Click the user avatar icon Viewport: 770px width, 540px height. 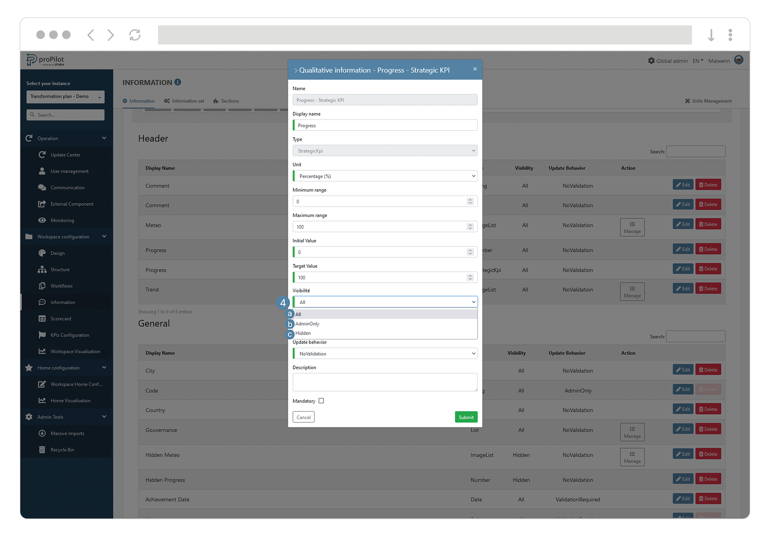click(x=738, y=60)
